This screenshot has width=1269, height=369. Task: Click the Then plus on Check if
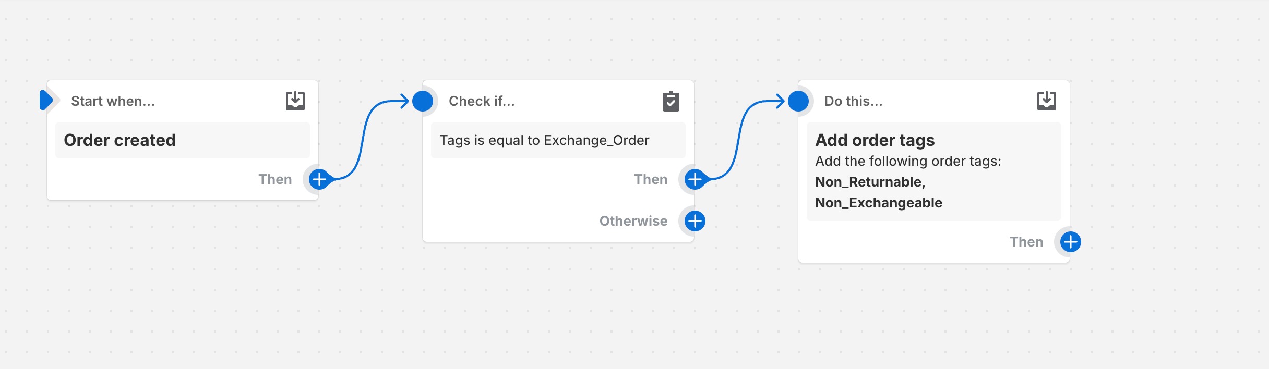695,179
